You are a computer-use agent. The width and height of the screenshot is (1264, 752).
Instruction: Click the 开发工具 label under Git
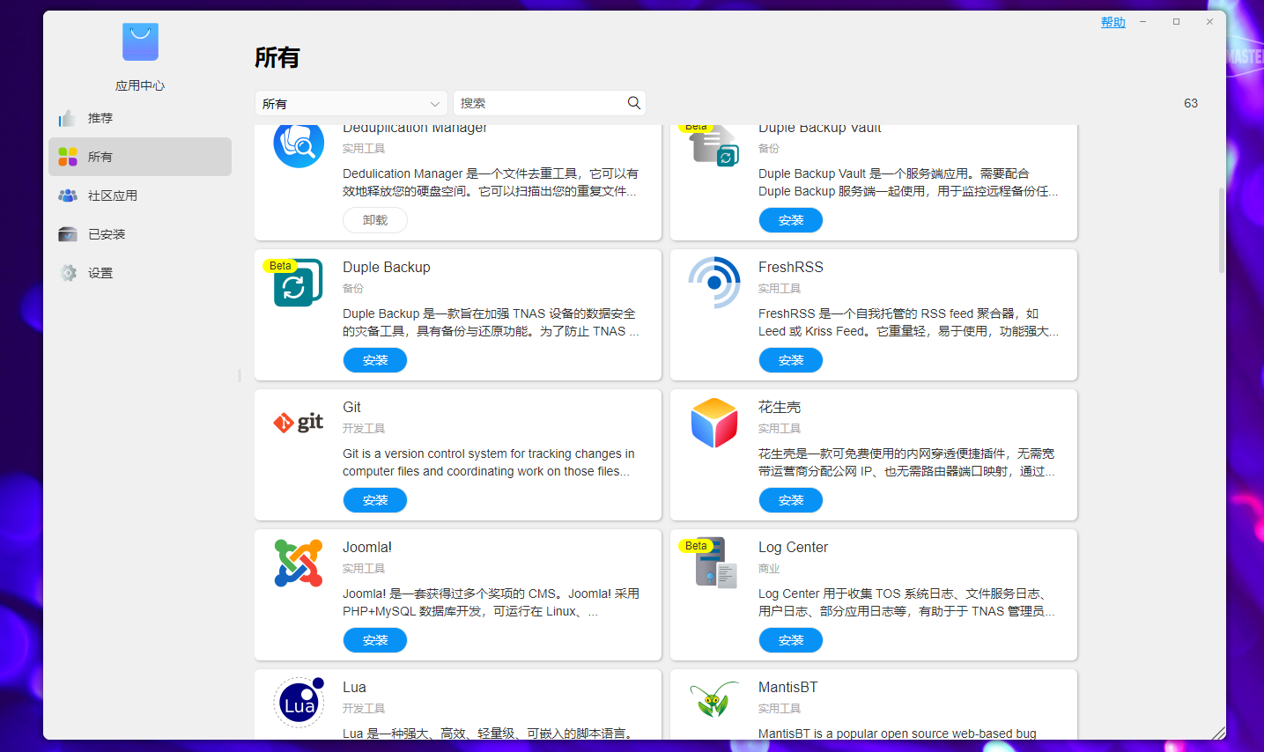coord(364,429)
